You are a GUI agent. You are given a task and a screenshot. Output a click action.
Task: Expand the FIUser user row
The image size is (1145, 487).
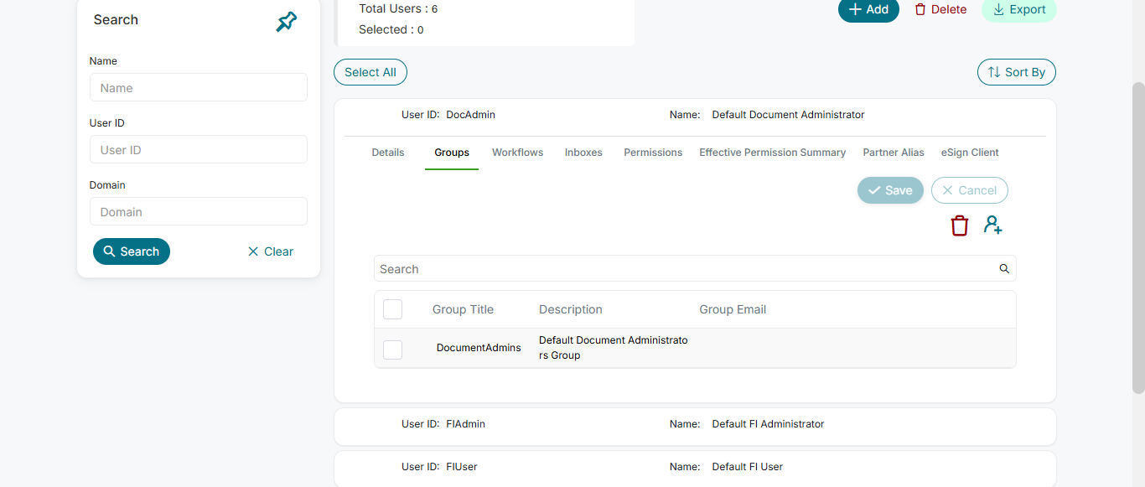694,467
